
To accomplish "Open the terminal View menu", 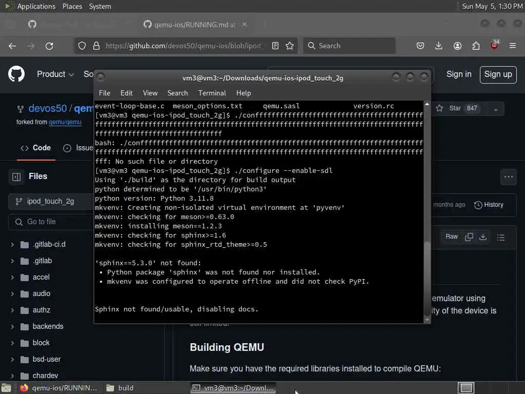I will coord(150,93).
